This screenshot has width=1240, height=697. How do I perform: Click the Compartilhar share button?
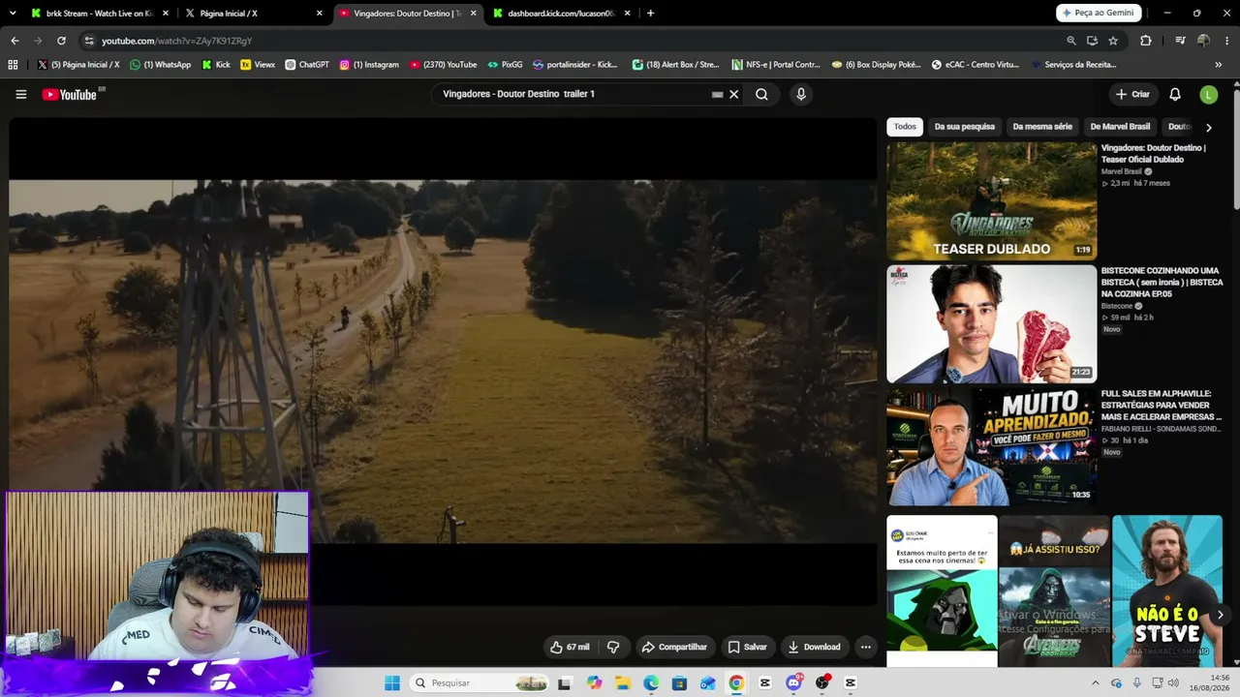click(x=674, y=647)
